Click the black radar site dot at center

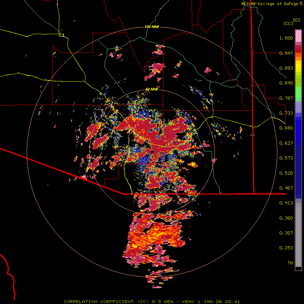pos(152,152)
